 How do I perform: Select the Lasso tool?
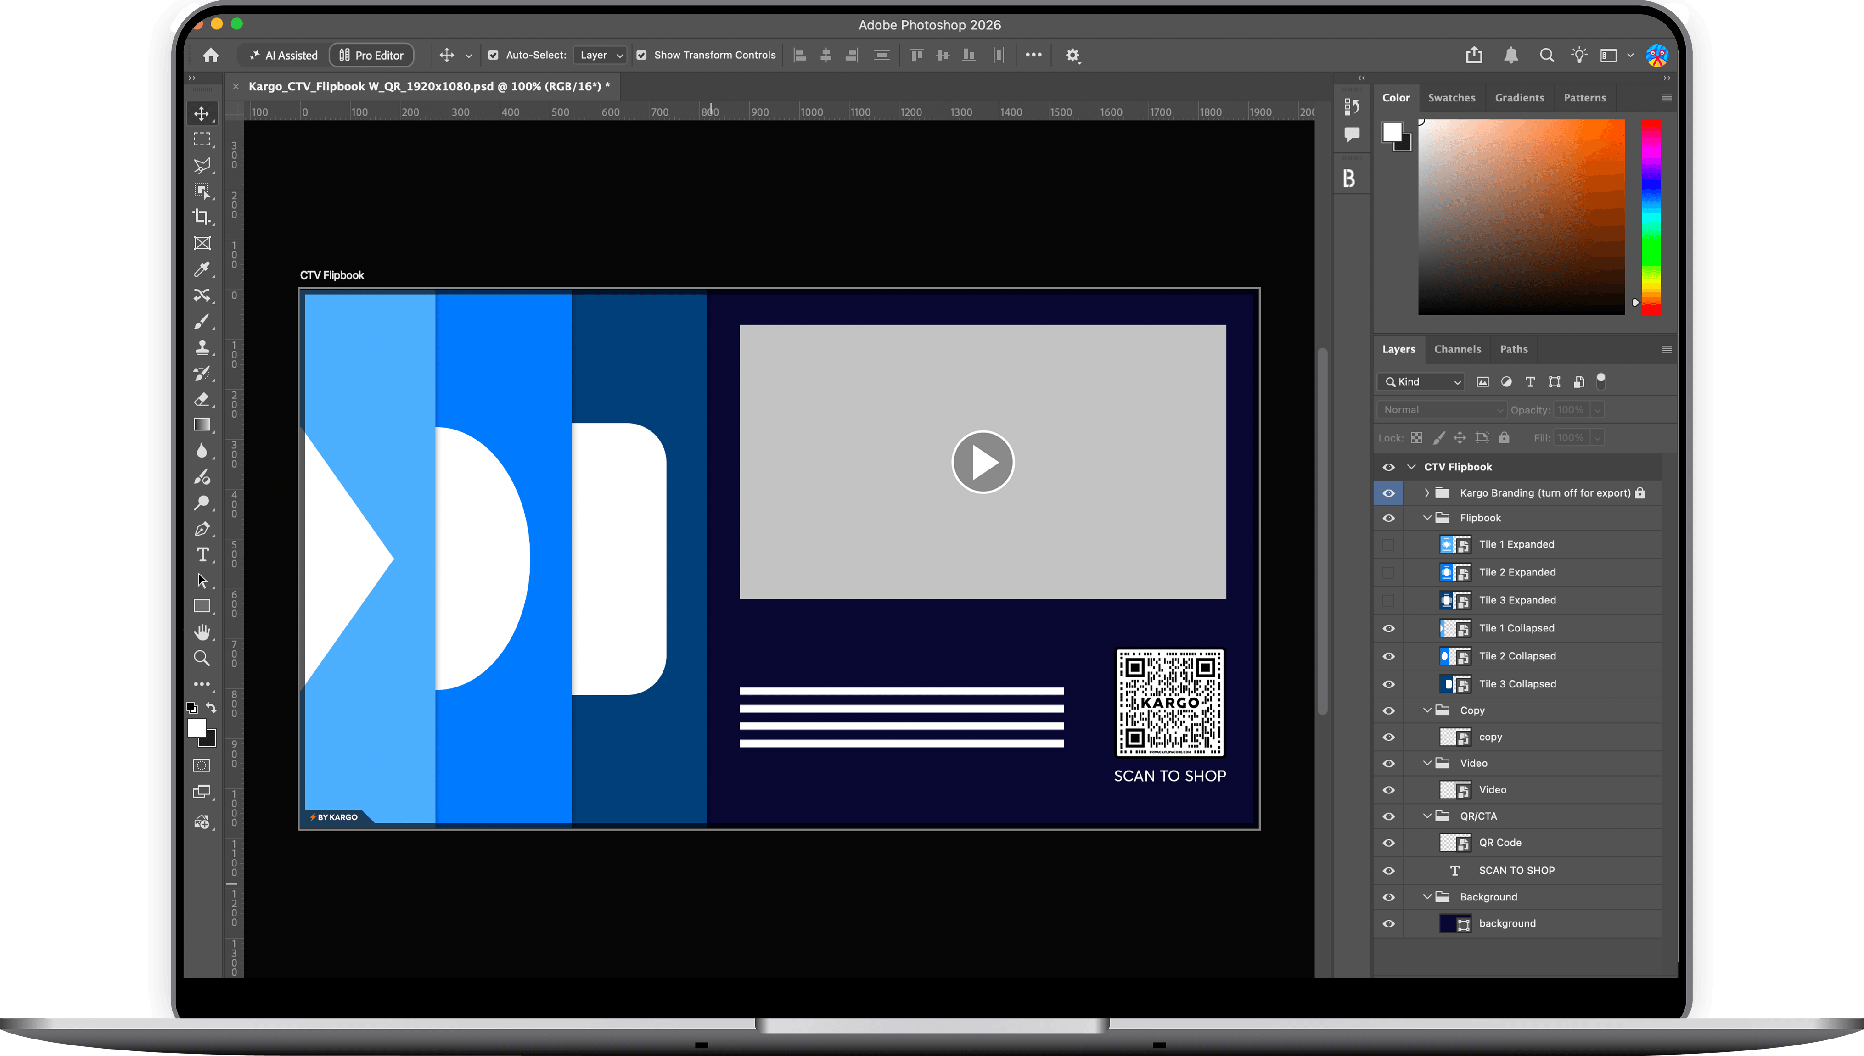click(x=202, y=165)
